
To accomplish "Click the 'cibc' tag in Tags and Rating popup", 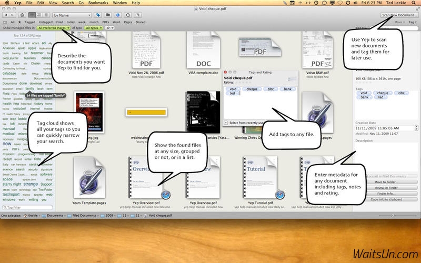I will [270, 89].
